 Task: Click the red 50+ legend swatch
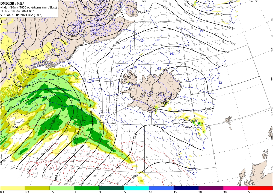[x=260, y=188]
